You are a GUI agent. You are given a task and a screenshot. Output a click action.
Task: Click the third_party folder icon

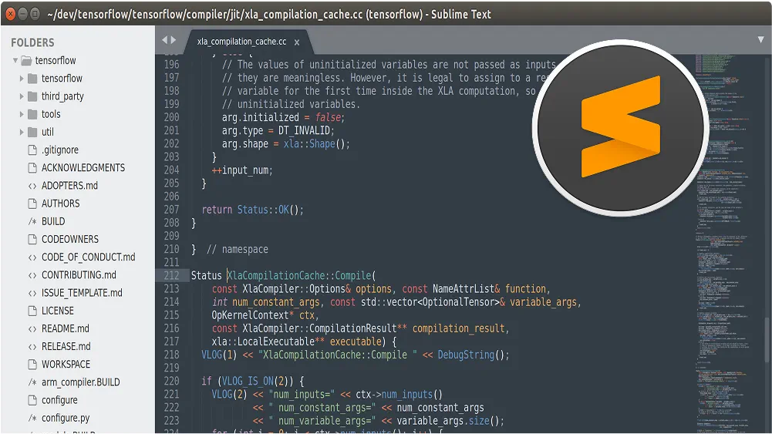tap(32, 96)
